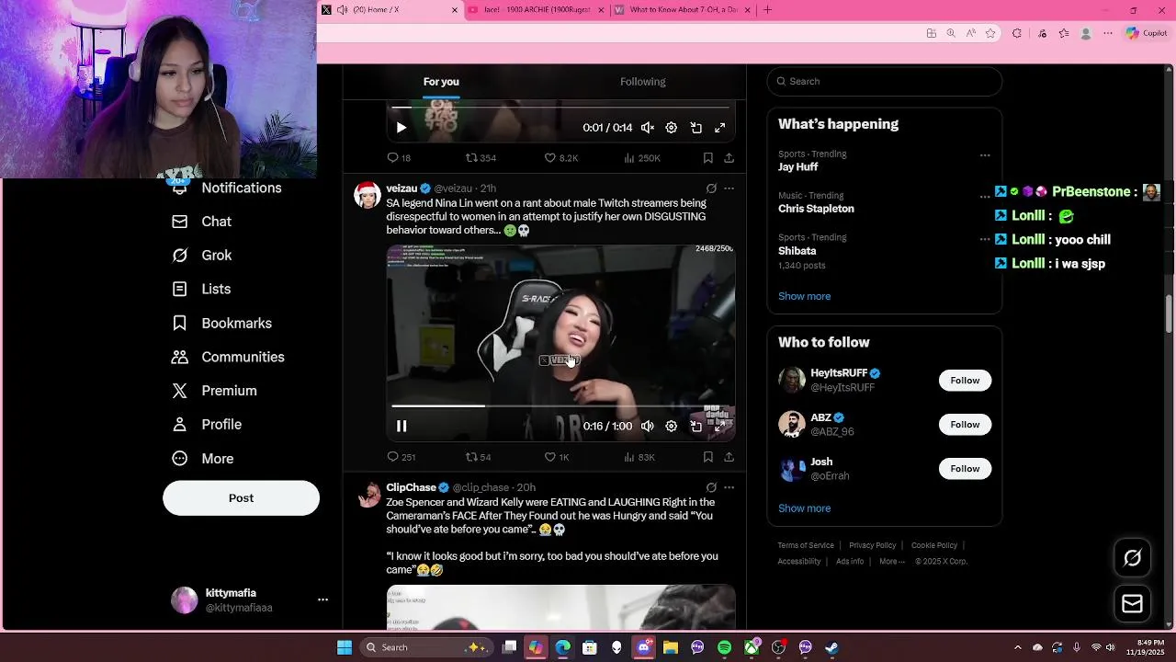The image size is (1176, 662).
Task: Open the Terms of Service link
Action: [x=806, y=545]
